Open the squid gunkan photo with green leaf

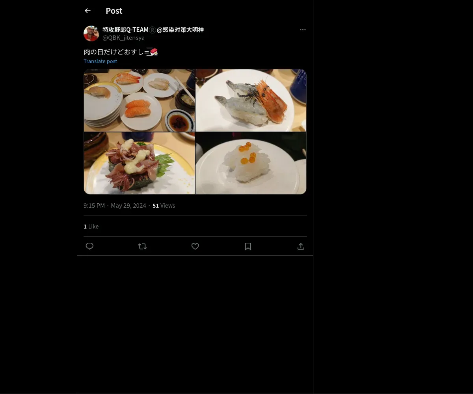[x=139, y=163]
